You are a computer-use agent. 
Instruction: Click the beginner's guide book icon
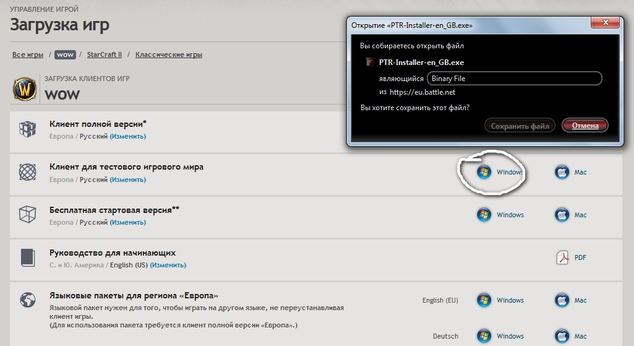[27, 257]
